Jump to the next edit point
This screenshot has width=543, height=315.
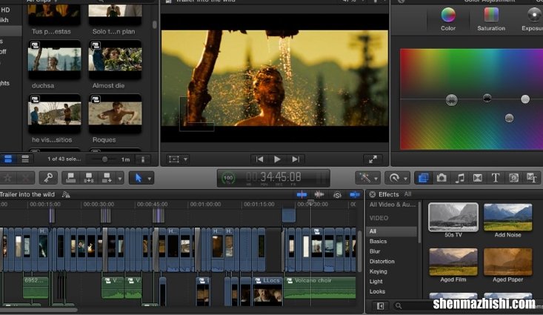(x=296, y=159)
